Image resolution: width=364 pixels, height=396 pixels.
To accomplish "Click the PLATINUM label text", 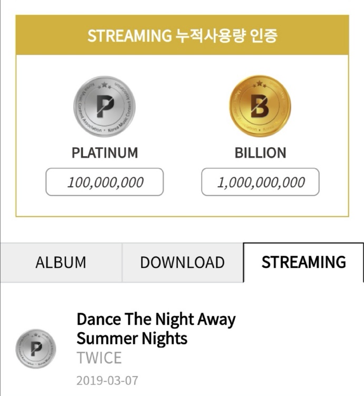I will (104, 153).
